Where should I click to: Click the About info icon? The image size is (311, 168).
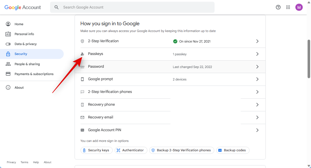pos(8,88)
